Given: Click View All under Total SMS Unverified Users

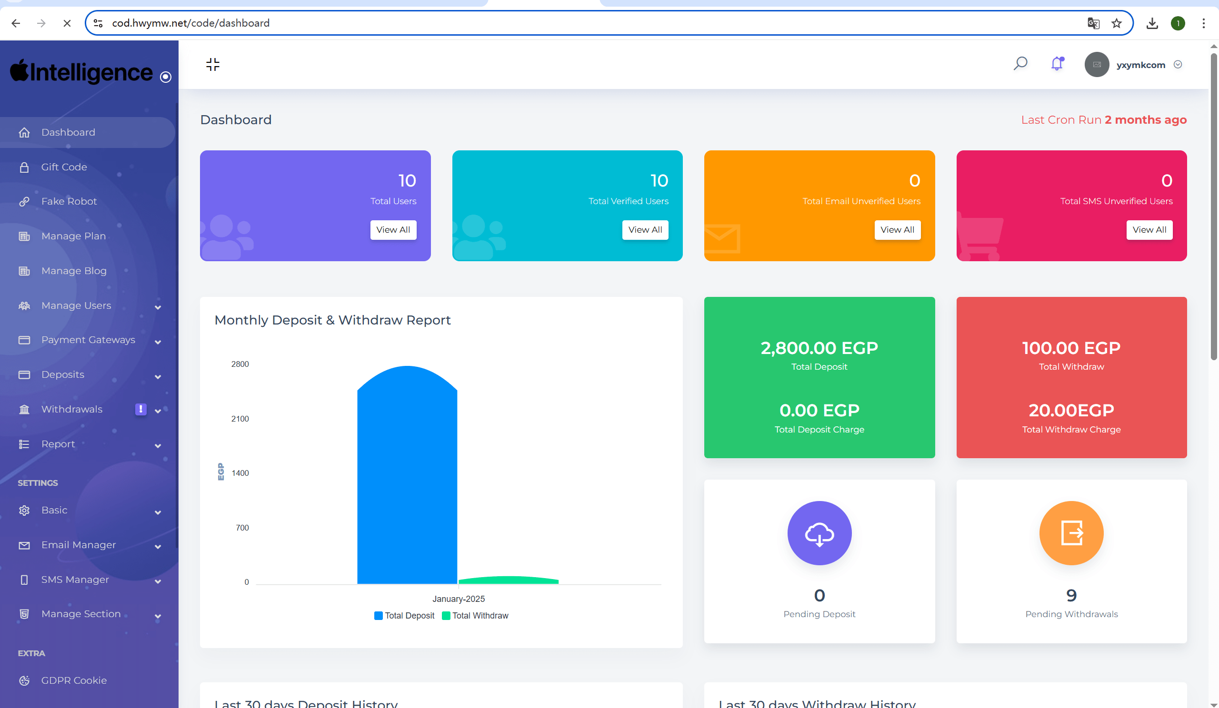Looking at the screenshot, I should pos(1149,229).
